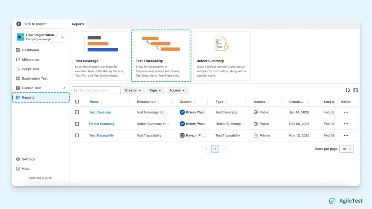Click the Name or description search field
372x209 pixels.
(96, 90)
